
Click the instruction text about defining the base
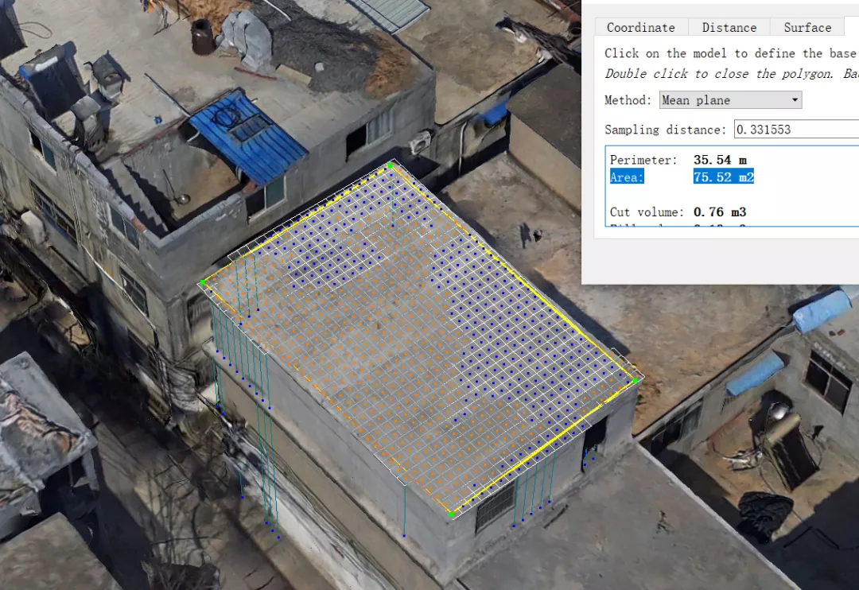pos(729,53)
